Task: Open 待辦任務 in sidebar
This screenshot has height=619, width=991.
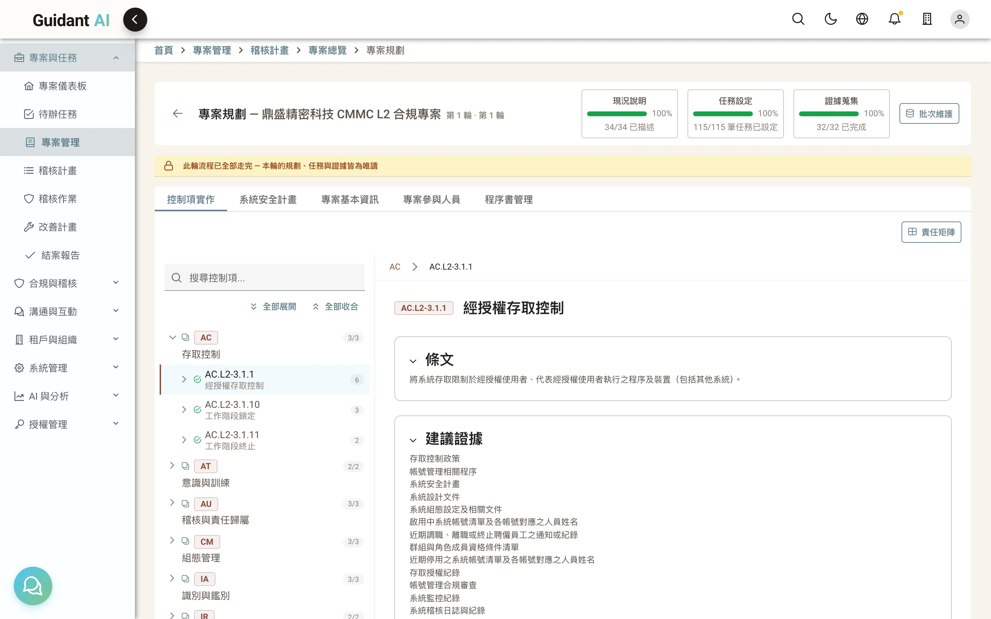Action: (x=67, y=114)
